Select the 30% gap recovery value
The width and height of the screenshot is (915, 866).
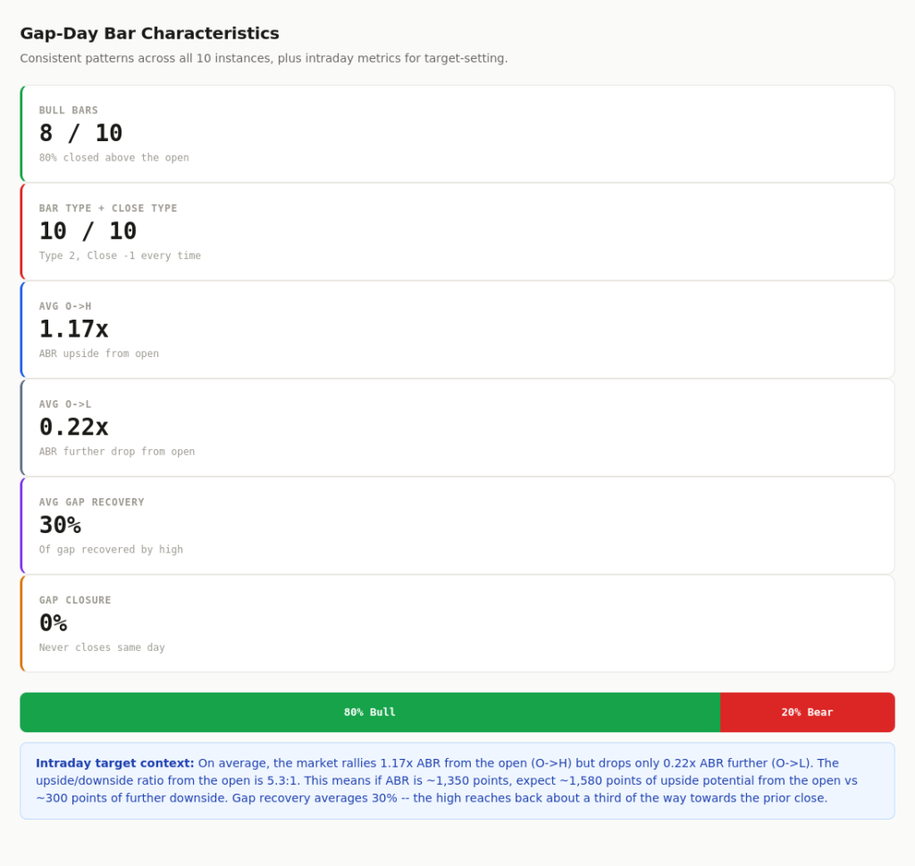tap(60, 525)
